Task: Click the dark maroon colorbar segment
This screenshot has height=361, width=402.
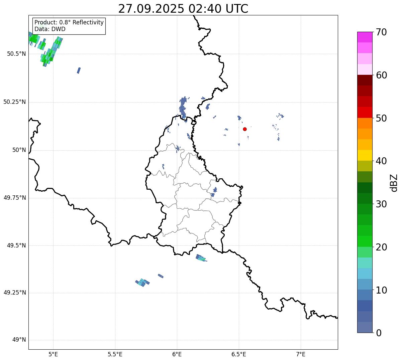Action: pyautogui.click(x=365, y=80)
